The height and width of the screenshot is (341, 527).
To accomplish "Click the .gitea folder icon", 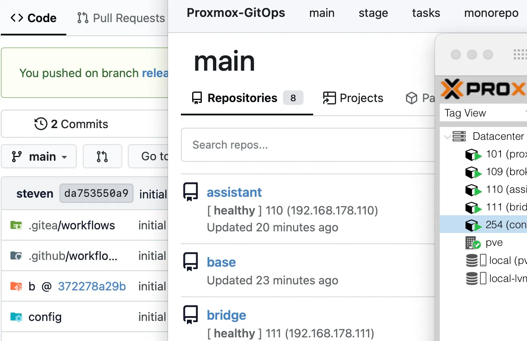I will [x=16, y=225].
